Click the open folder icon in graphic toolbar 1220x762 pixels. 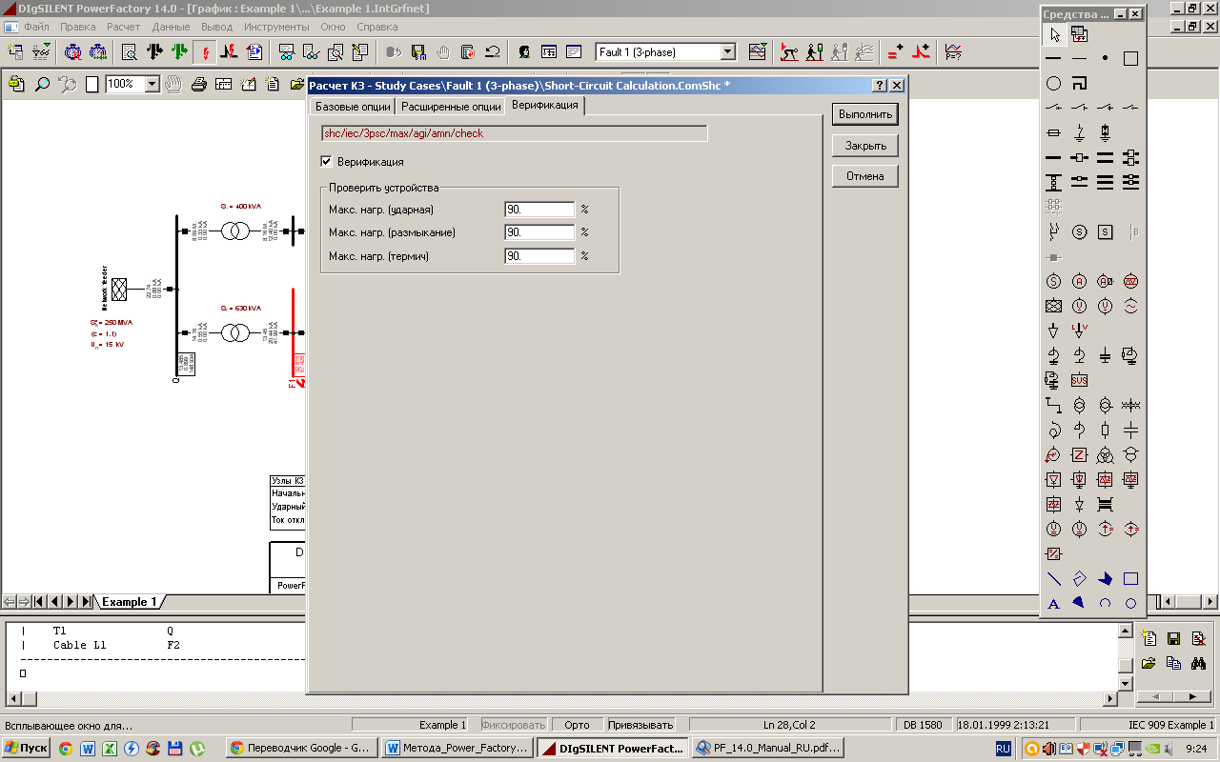coord(297,84)
